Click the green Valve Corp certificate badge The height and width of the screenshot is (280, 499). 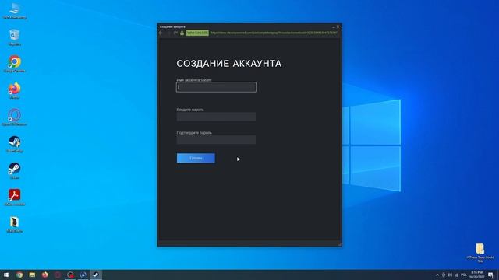(x=197, y=33)
